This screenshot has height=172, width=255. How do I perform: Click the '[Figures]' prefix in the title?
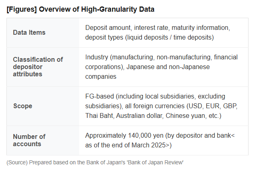point(22,9)
